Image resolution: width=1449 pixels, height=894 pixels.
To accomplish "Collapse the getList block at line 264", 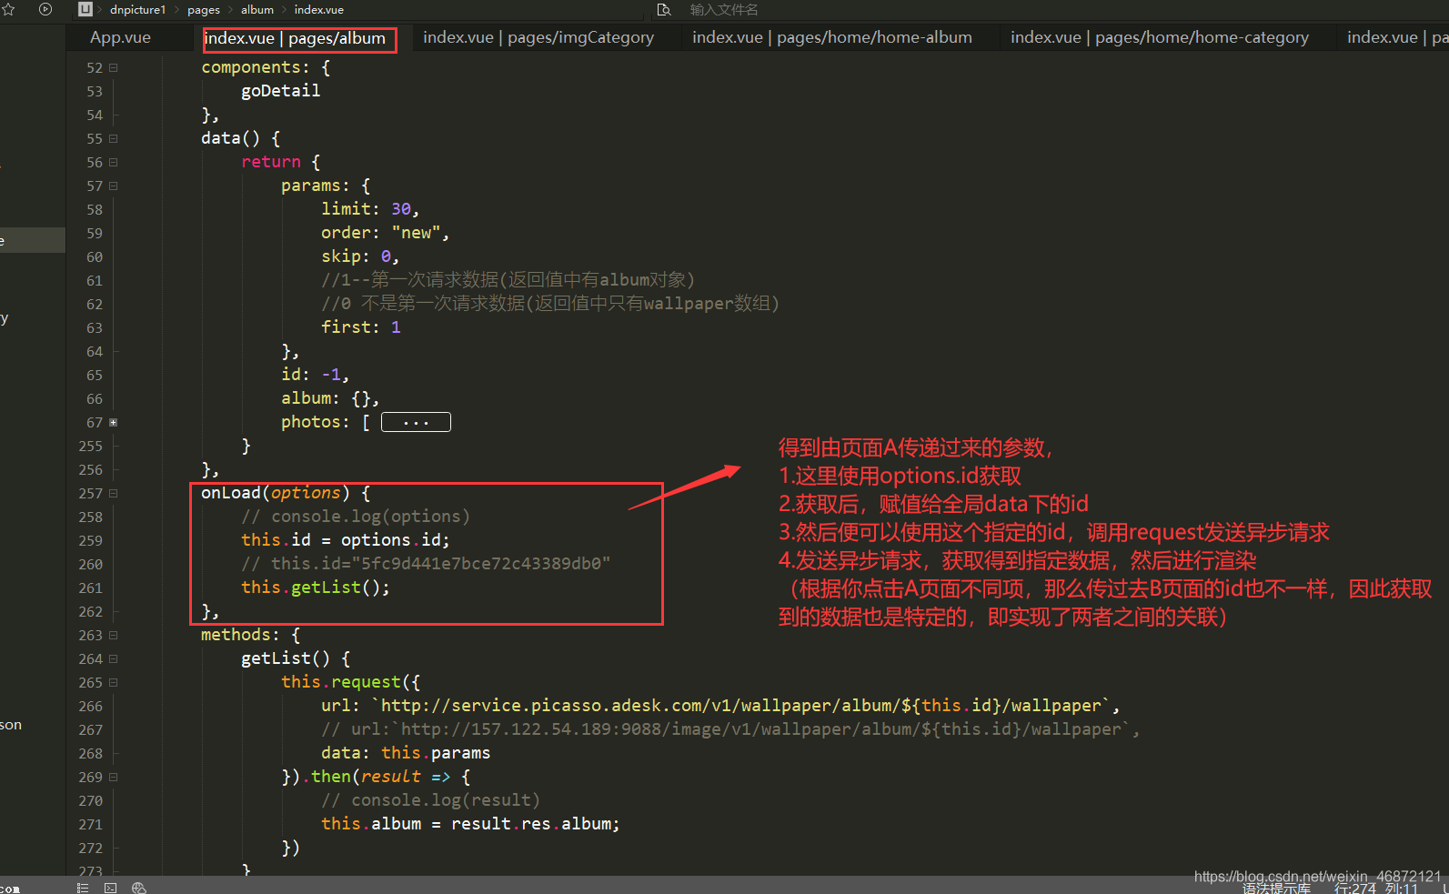I will tap(114, 658).
